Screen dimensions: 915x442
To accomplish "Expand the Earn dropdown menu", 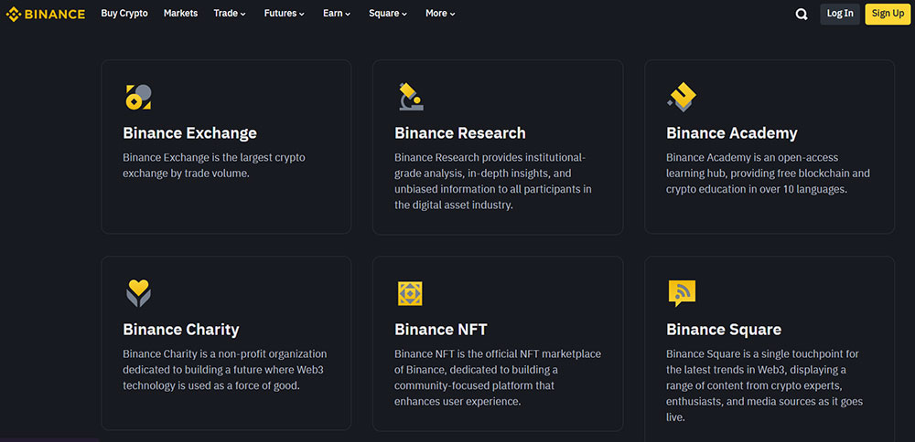I will click(x=337, y=14).
